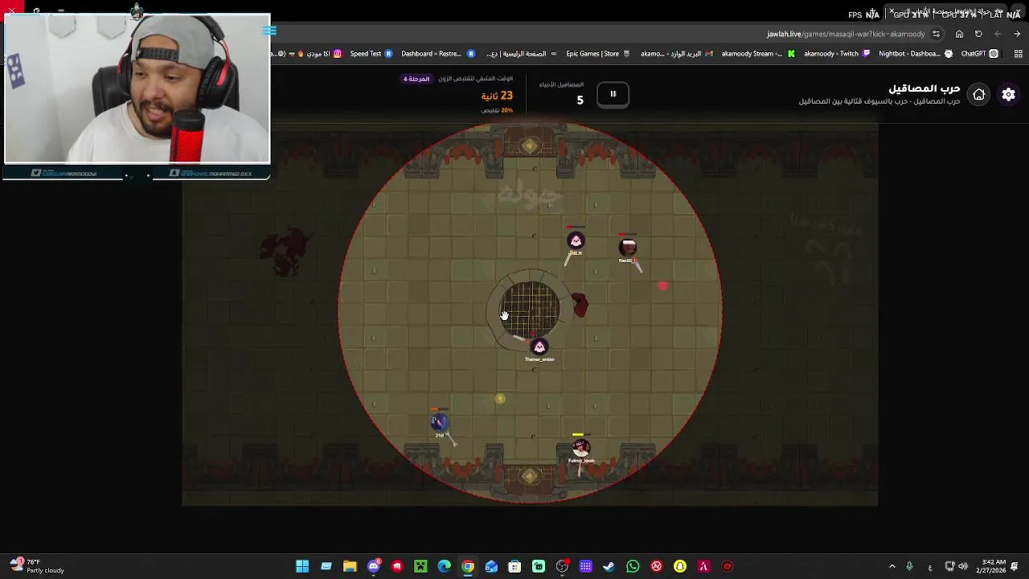Screen dimensions: 1029x579
Task: Click the Thamer_amlan player character
Action: tap(539, 347)
